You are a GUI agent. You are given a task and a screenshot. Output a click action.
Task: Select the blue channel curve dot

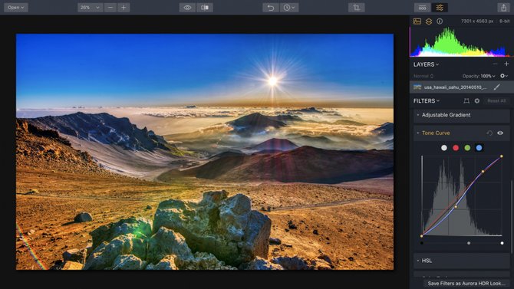click(479, 148)
